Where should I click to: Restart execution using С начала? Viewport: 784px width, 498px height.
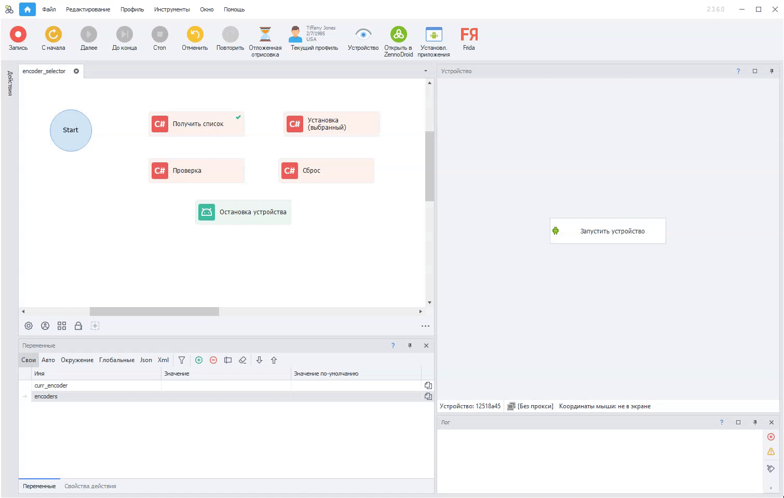tap(53, 35)
